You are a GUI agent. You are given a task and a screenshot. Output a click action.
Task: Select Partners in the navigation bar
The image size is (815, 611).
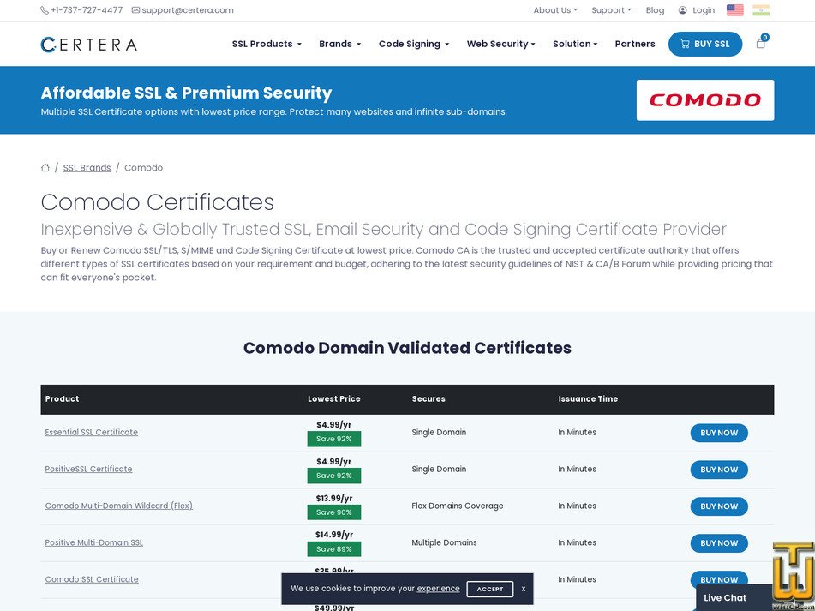coord(634,44)
